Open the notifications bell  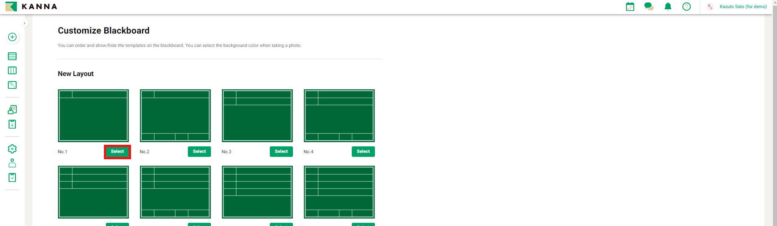coord(668,6)
